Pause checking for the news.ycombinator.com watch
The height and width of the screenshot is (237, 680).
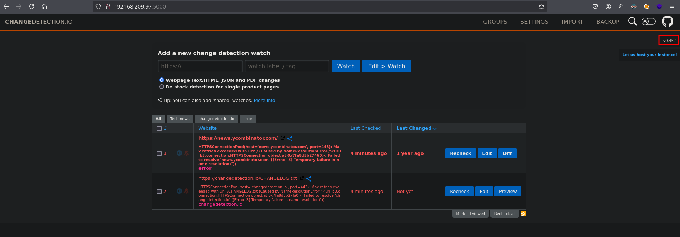(x=179, y=153)
